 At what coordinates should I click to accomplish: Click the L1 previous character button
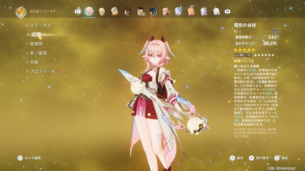pyautogui.click(x=77, y=11)
